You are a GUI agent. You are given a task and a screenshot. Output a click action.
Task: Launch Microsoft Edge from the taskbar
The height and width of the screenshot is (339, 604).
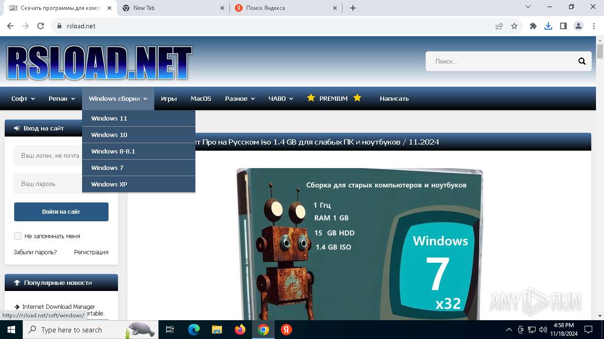[x=194, y=330]
